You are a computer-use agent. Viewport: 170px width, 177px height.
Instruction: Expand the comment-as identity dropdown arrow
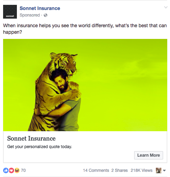(164, 170)
